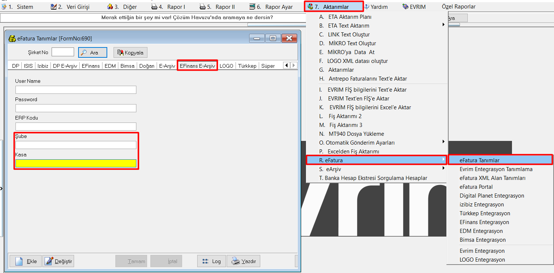Switch to the DP E-Arşiv tab
Viewport: 554px width, 273px height.
click(65, 66)
